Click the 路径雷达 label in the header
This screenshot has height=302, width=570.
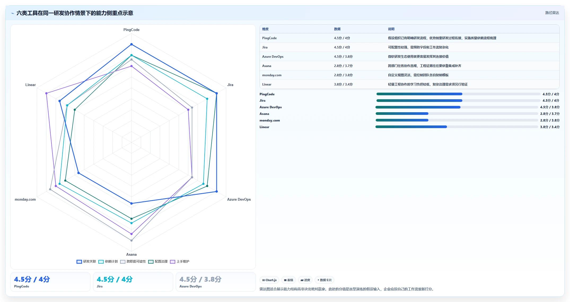552,13
